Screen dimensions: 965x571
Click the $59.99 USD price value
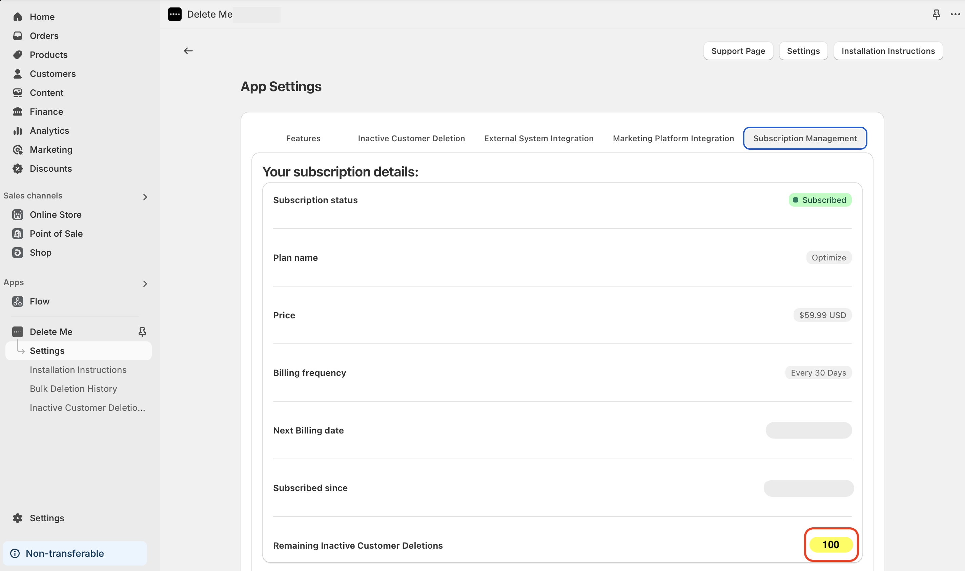click(x=822, y=315)
